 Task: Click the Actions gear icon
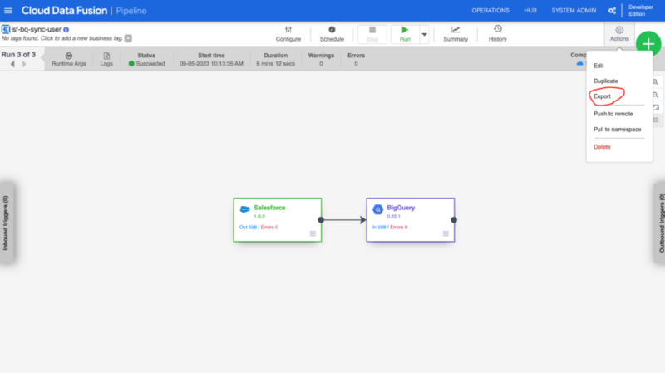619,33
